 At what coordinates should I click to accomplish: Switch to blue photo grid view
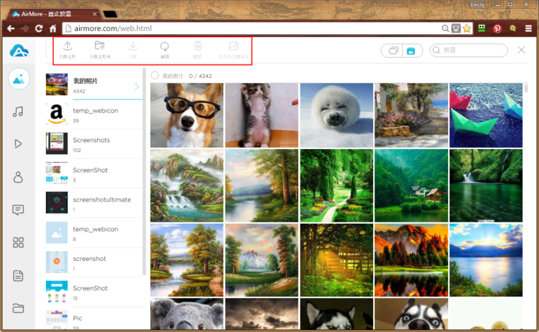tap(411, 50)
